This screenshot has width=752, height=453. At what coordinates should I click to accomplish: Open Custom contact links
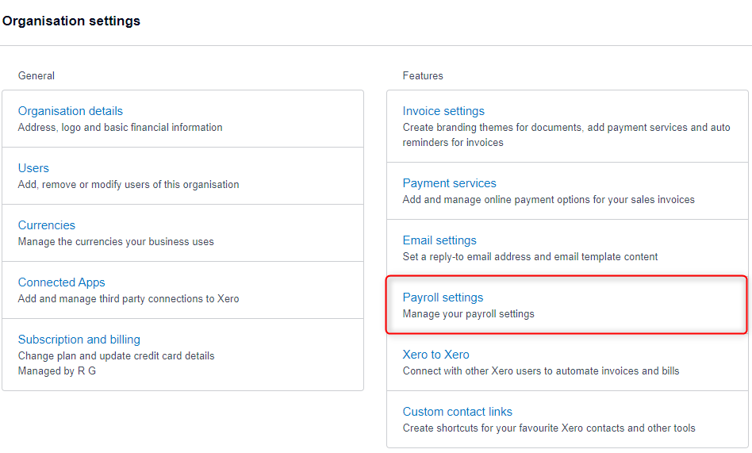(x=458, y=411)
